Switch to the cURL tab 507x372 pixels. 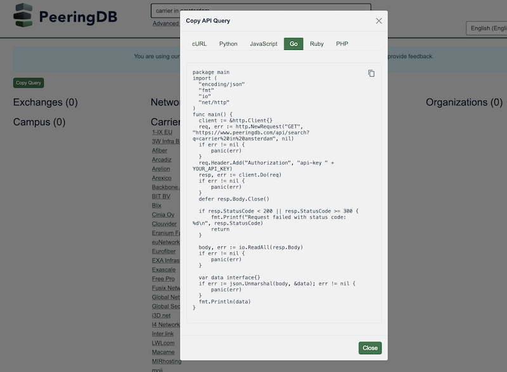199,44
